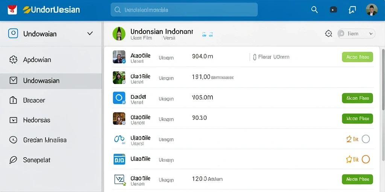This screenshot has height=192, width=385.
Task: Switch to the Versii tab
Action: (x=169, y=38)
